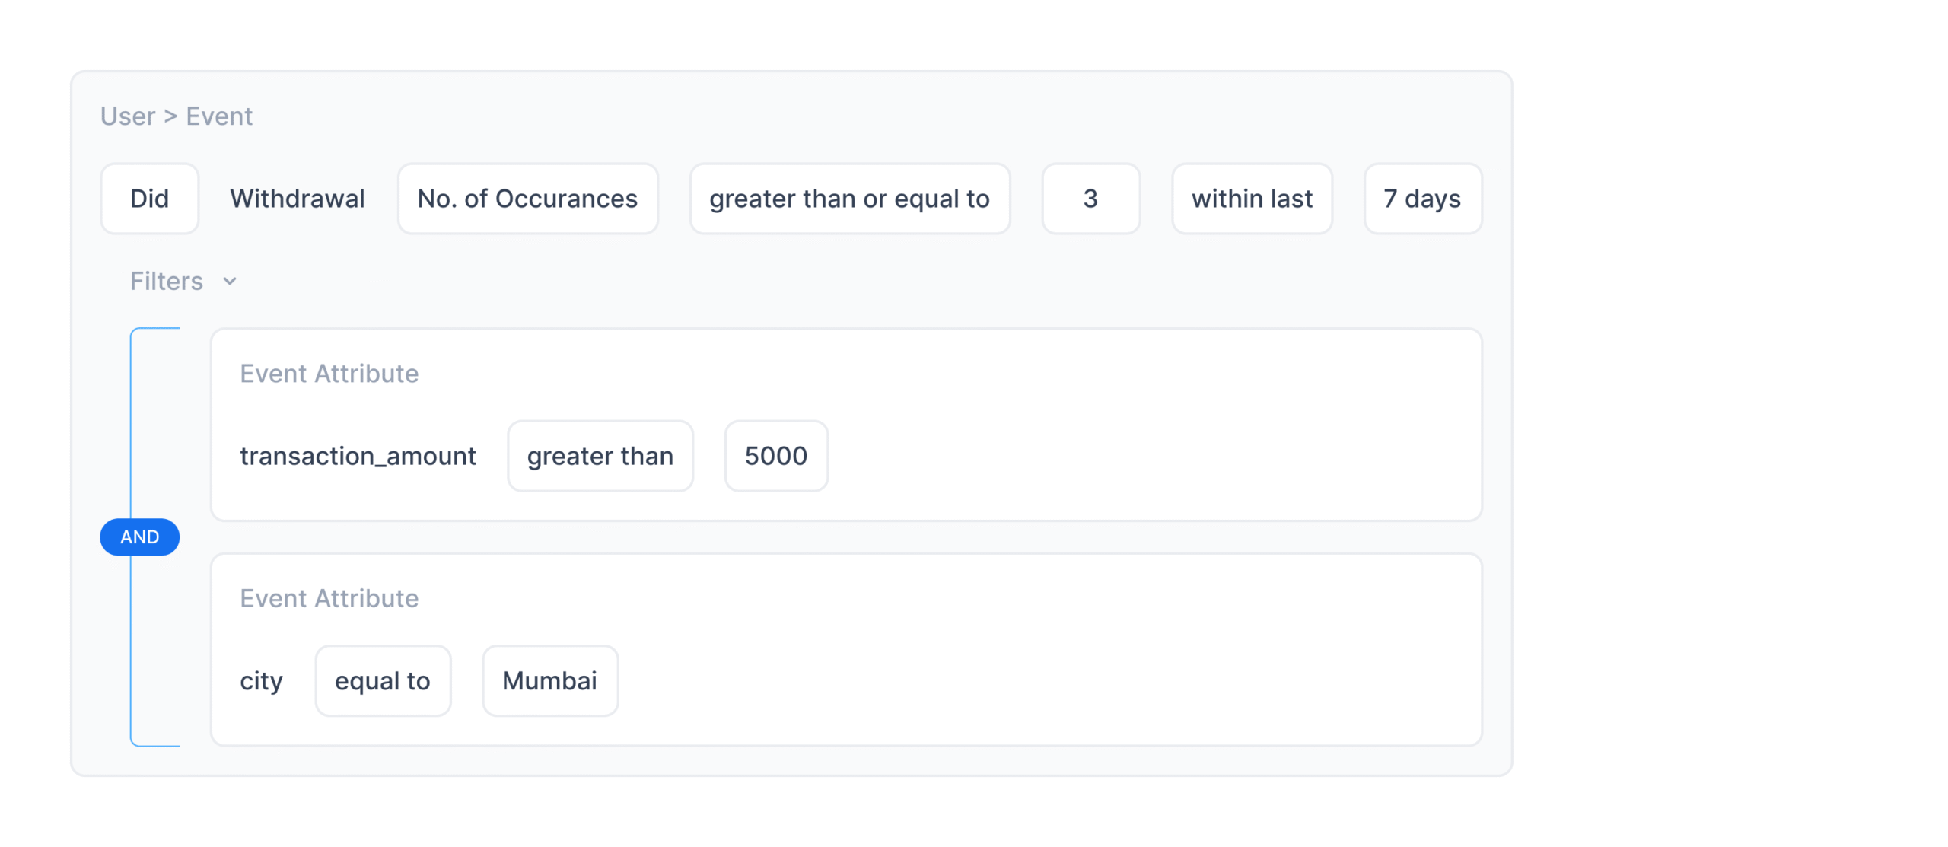Collapse filters using the chevron arrow
Screen dimensions: 1948x847
click(x=229, y=282)
